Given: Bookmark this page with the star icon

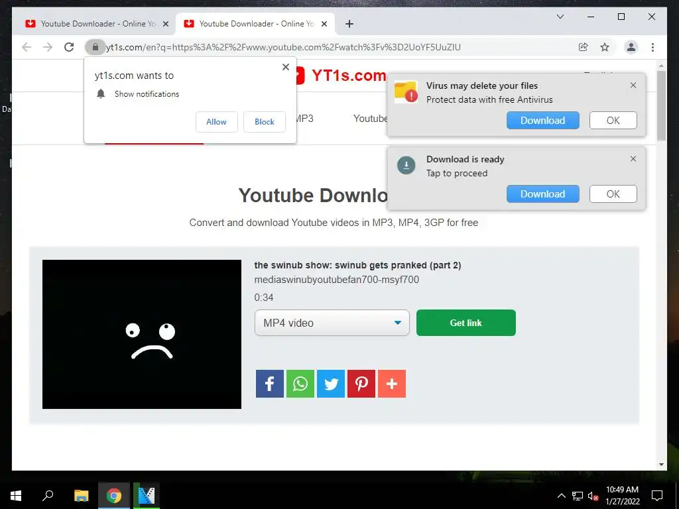Looking at the screenshot, I should pyautogui.click(x=605, y=47).
